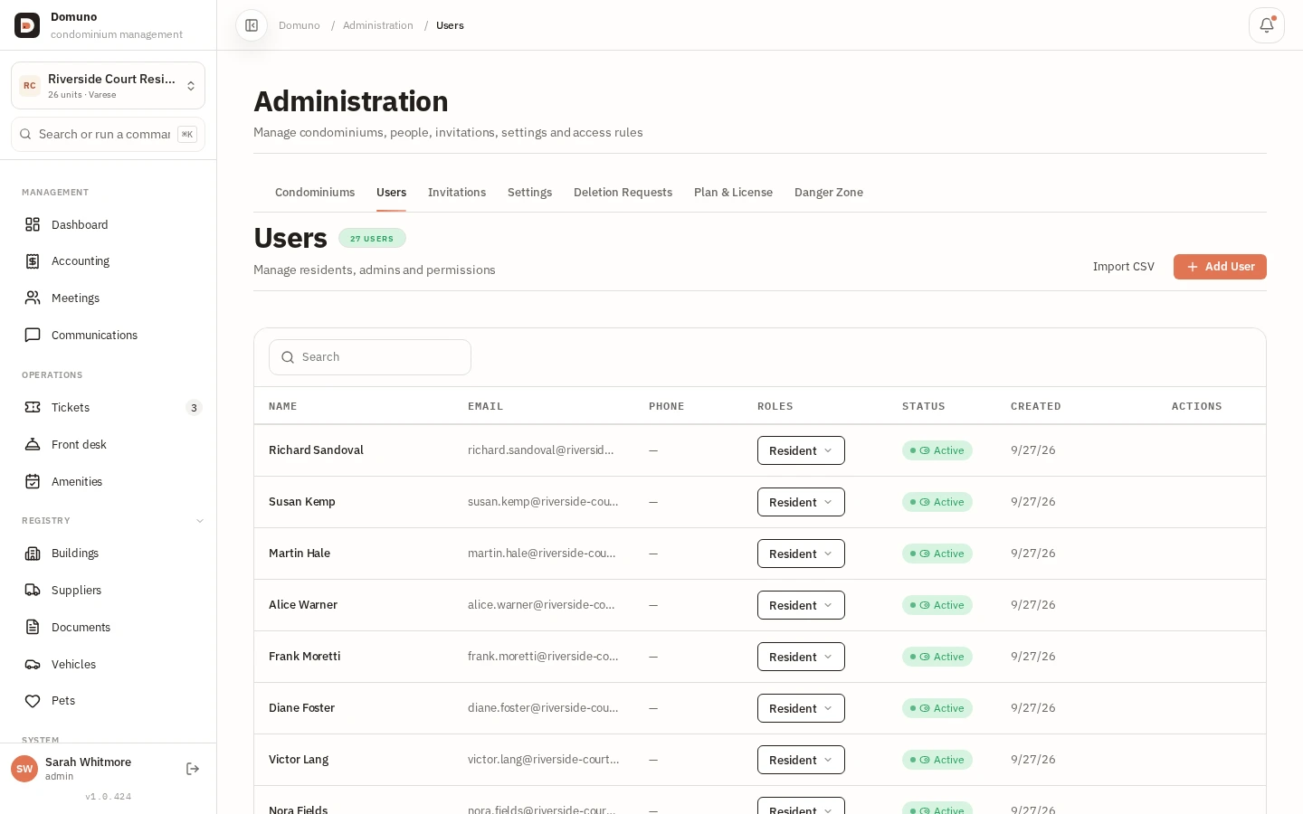Image resolution: width=1303 pixels, height=814 pixels.
Task: Go to Administration breadcrumb link
Action: [x=378, y=25]
